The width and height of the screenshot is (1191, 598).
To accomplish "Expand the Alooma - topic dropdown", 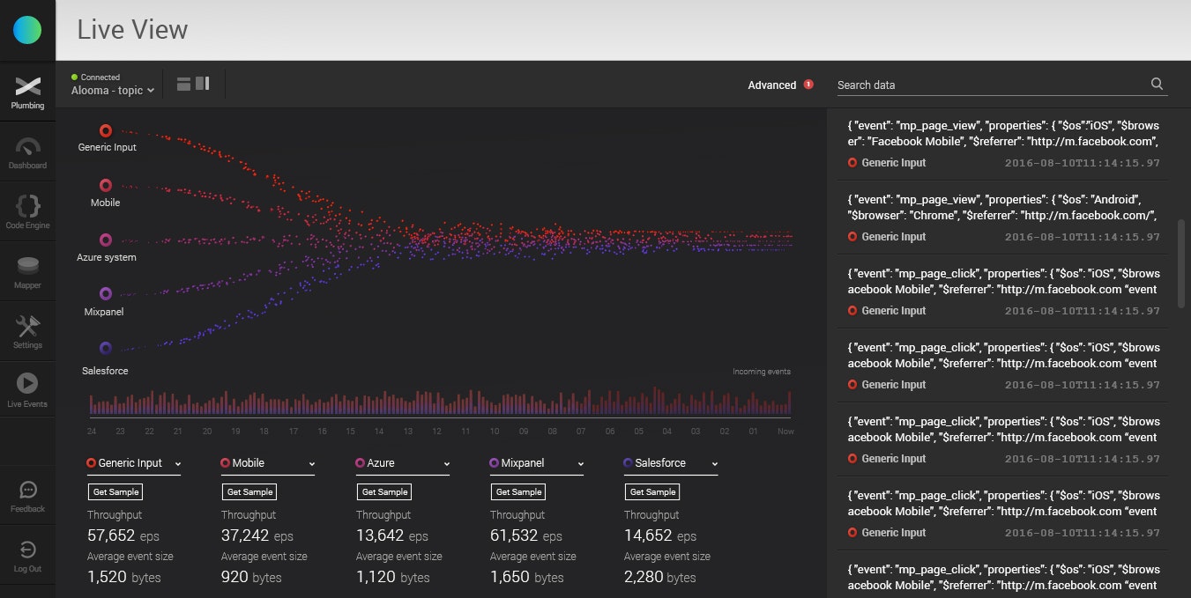I will pyautogui.click(x=113, y=90).
